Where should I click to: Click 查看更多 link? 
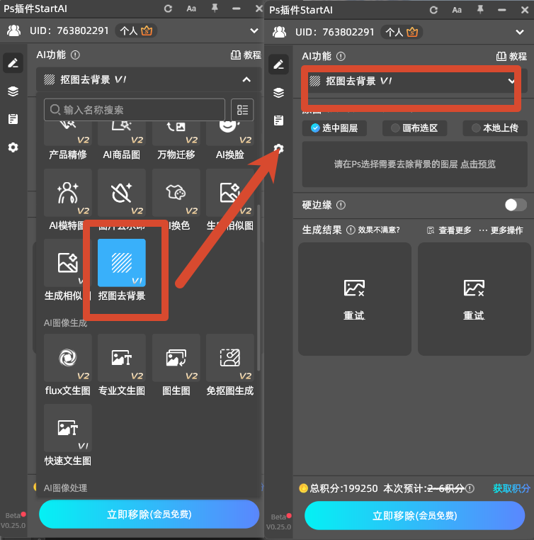449,230
